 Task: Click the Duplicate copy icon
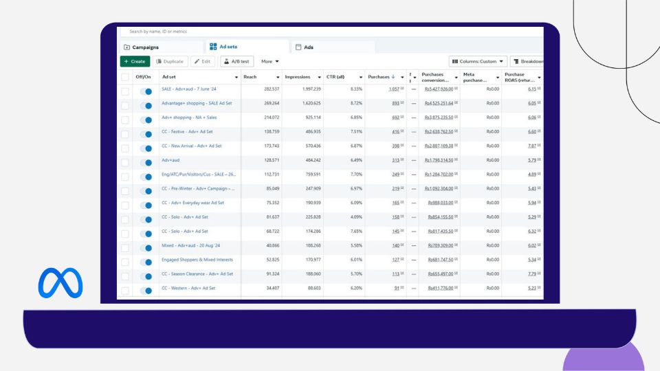pyautogui.click(x=159, y=62)
